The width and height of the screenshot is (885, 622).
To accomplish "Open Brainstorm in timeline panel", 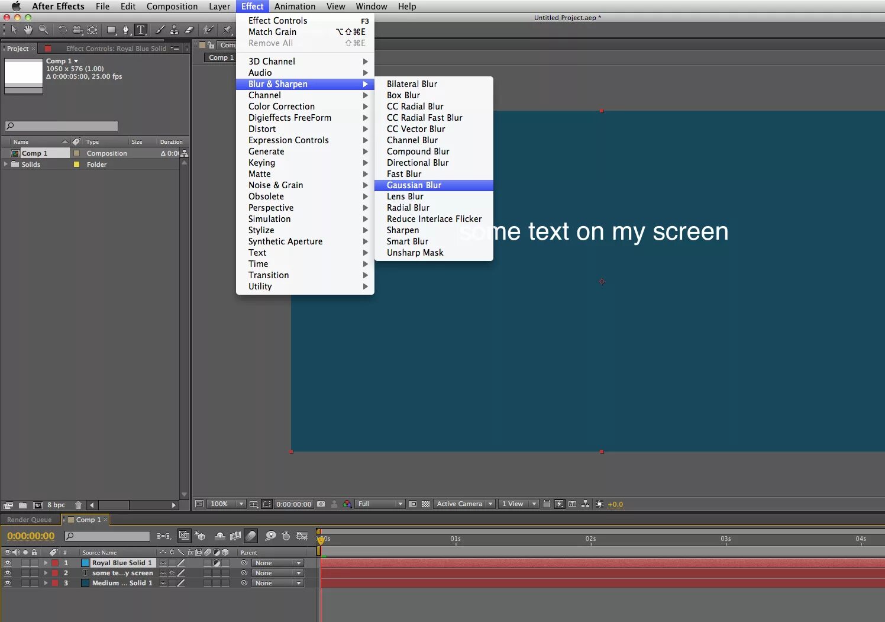I will tap(270, 536).
